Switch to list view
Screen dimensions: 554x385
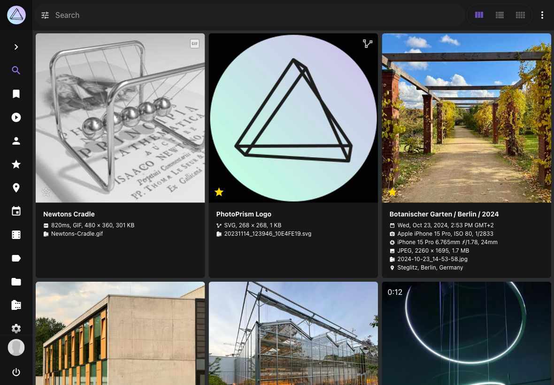tap(500, 15)
